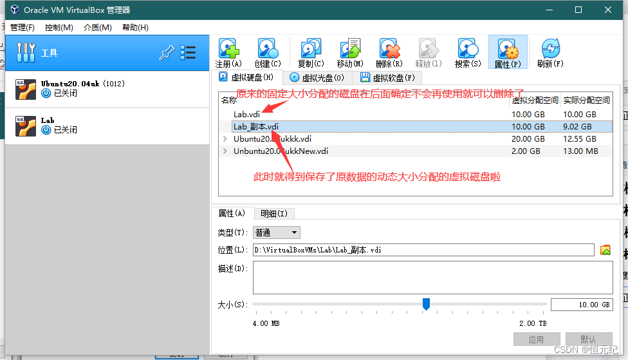Switch to the virtual hard disks tab
Image resolution: width=628 pixels, height=360 pixels.
[246, 77]
